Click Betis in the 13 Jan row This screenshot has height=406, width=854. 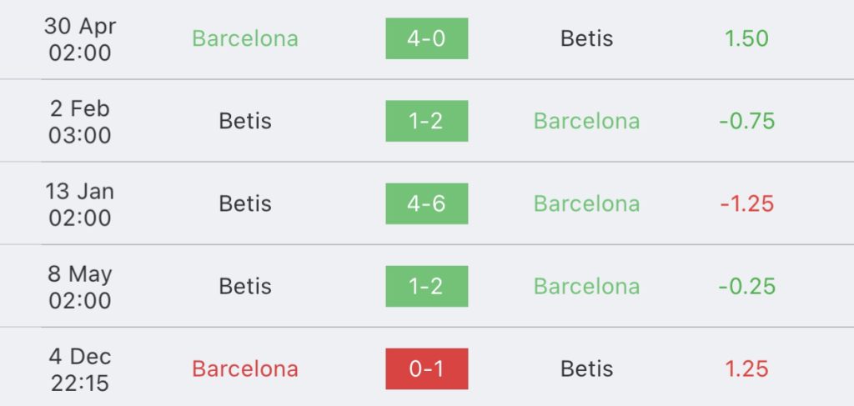tap(245, 203)
